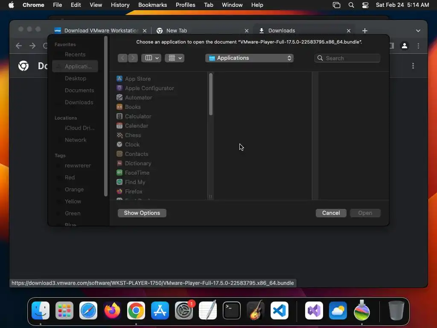Open Downloads page three-dot menu
Viewport: 437px width, 328px height.
click(x=413, y=66)
